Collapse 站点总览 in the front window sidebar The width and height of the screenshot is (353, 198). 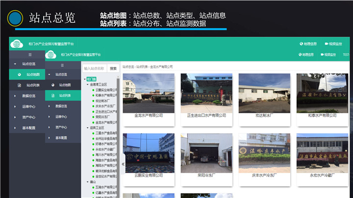(63, 74)
